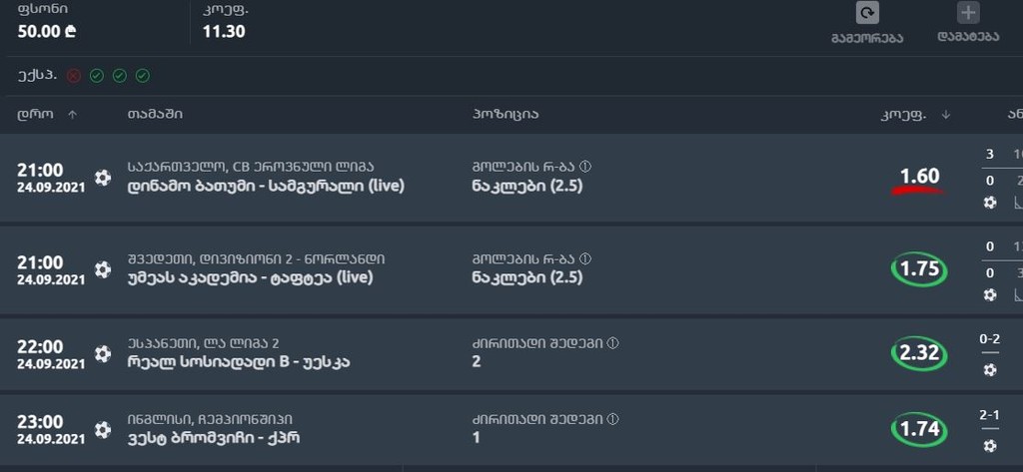Click the ball icon under the 2-1 score
This screenshot has height=472, width=1023.
click(989, 445)
